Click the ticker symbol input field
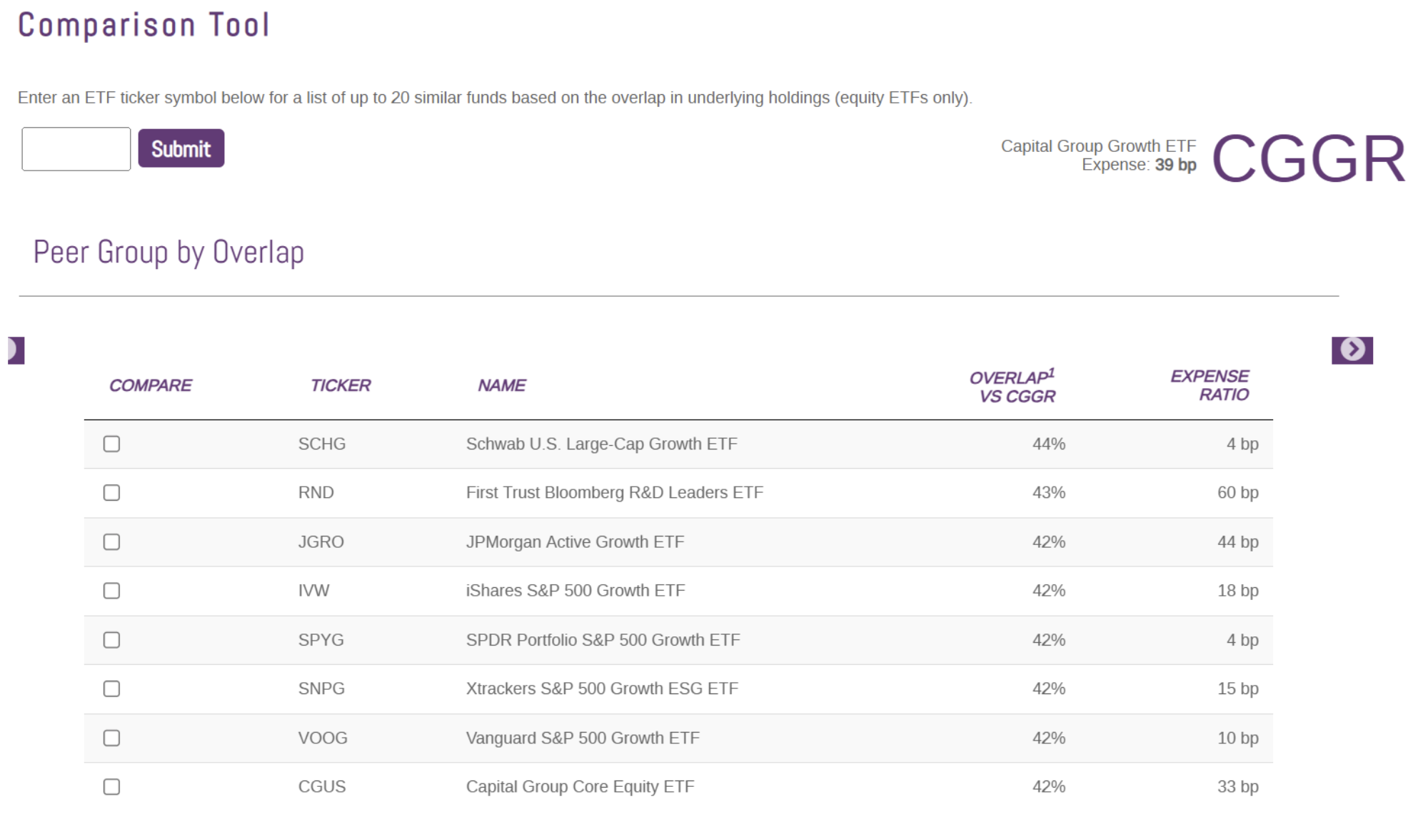This screenshot has height=819, width=1418. (75, 148)
